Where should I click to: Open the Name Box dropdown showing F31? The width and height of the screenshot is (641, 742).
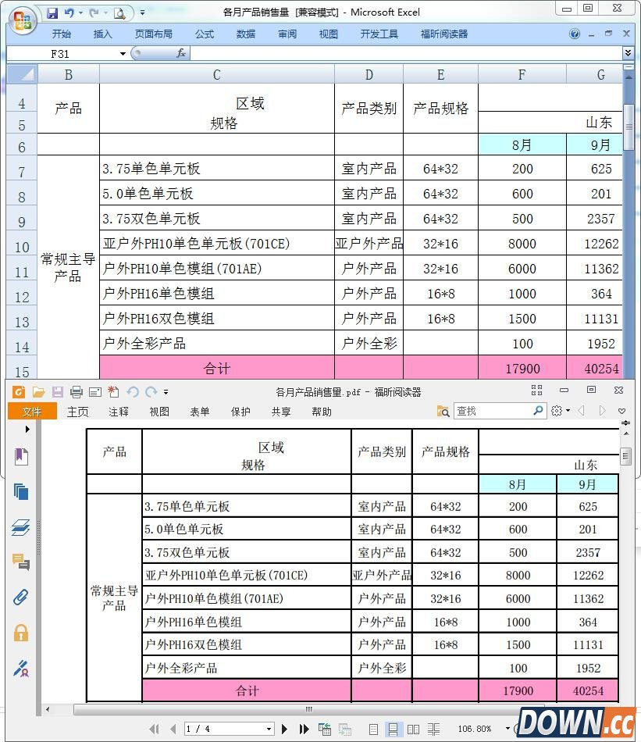click(123, 54)
